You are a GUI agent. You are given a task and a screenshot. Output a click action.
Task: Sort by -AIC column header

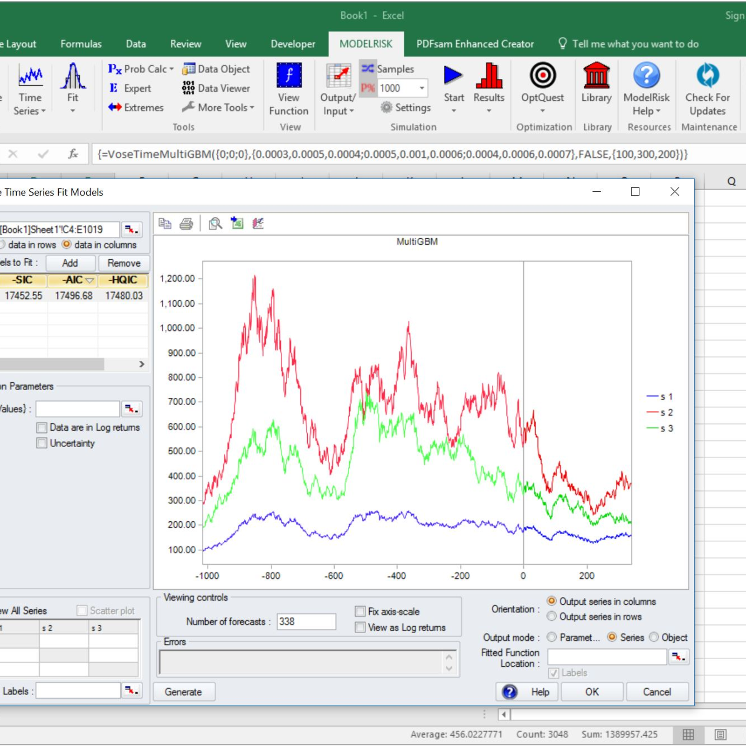click(73, 280)
